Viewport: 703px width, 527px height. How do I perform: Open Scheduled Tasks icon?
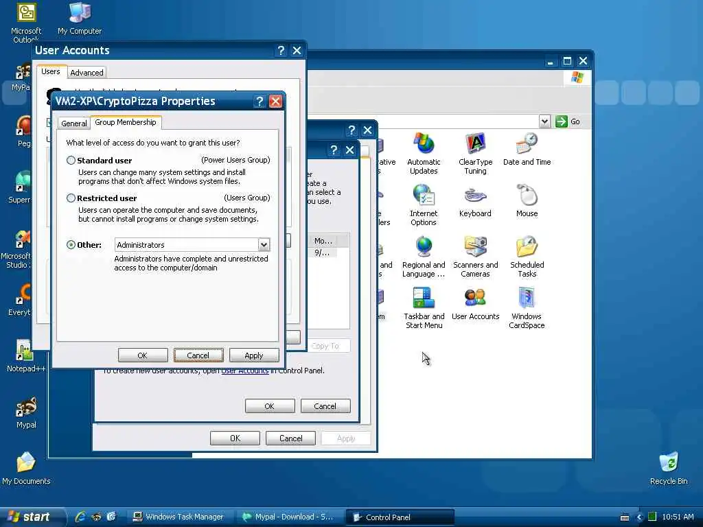pos(527,257)
